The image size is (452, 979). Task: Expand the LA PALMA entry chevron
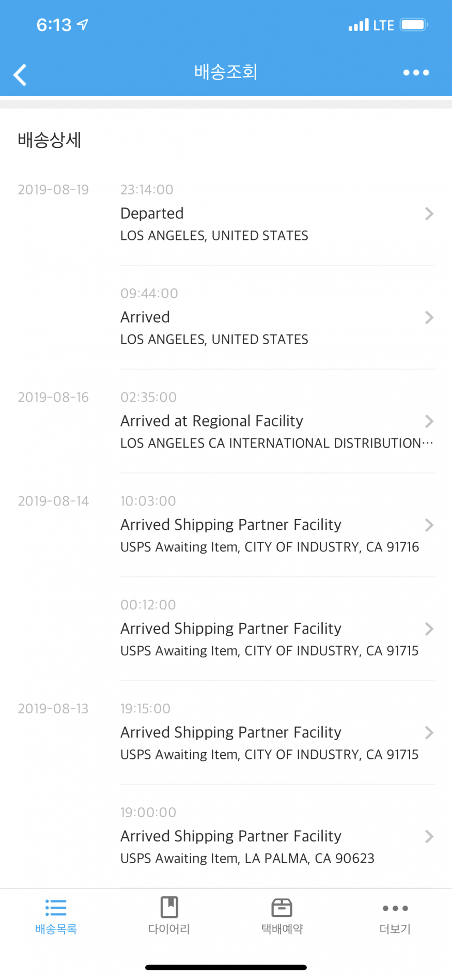[x=429, y=836]
